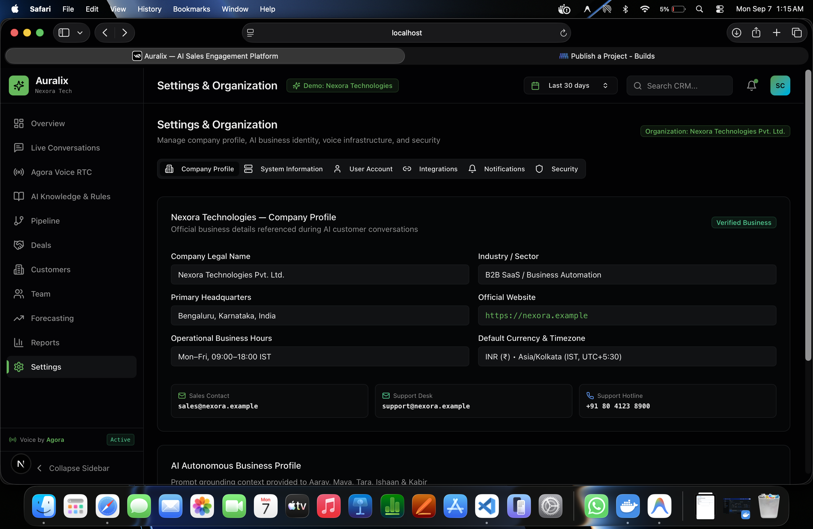Edit the Industry / Sector field
Viewport: 813px width, 529px height.
click(x=627, y=274)
